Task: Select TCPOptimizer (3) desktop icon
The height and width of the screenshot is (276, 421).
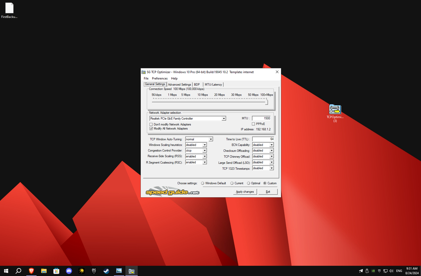Action: [x=335, y=113]
